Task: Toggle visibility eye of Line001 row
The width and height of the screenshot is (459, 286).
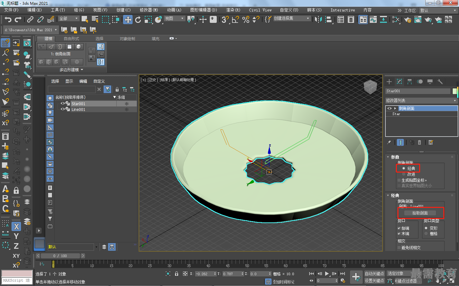Action: click(x=63, y=109)
